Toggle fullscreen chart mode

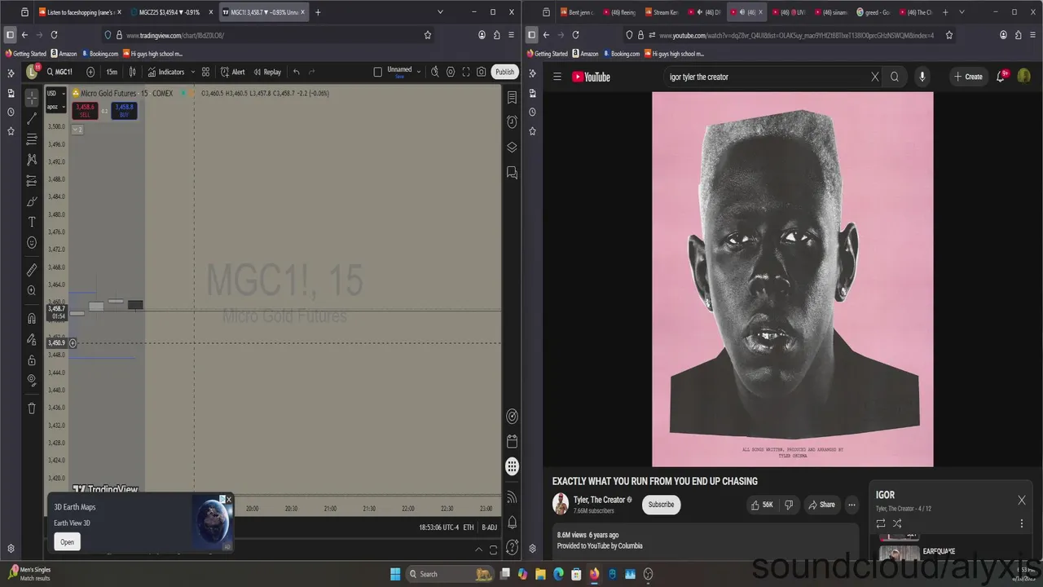tap(466, 72)
